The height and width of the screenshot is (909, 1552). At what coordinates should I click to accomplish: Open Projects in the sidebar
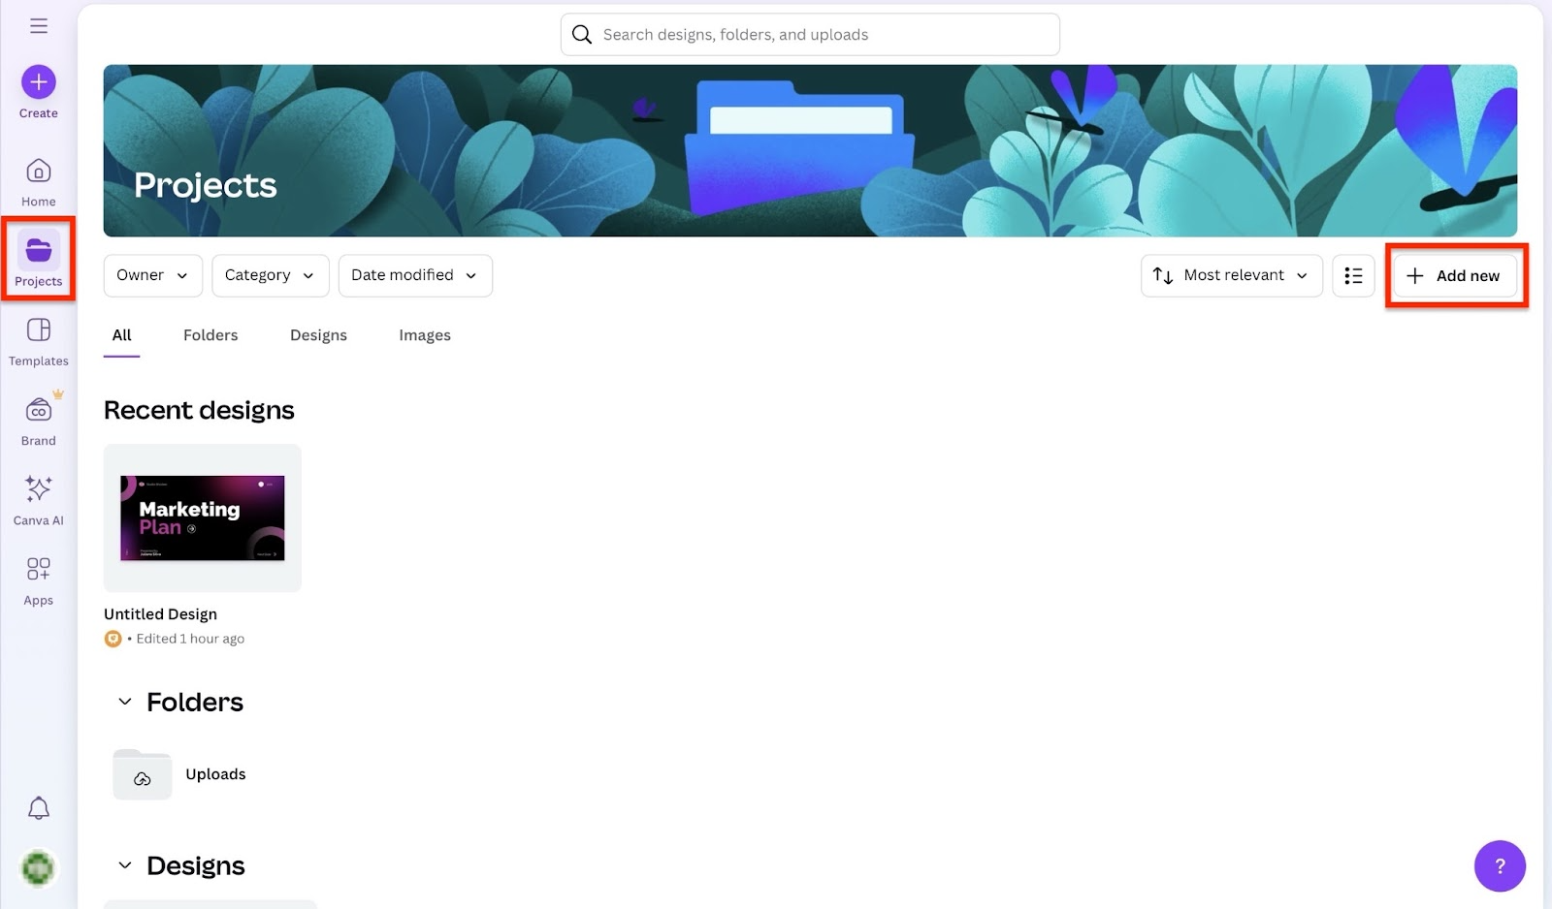point(39,262)
